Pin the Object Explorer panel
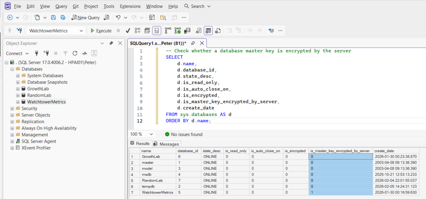This screenshot has height=199, width=426. click(x=111, y=43)
